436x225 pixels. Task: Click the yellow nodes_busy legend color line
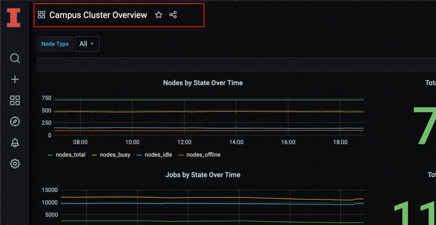(x=95, y=155)
